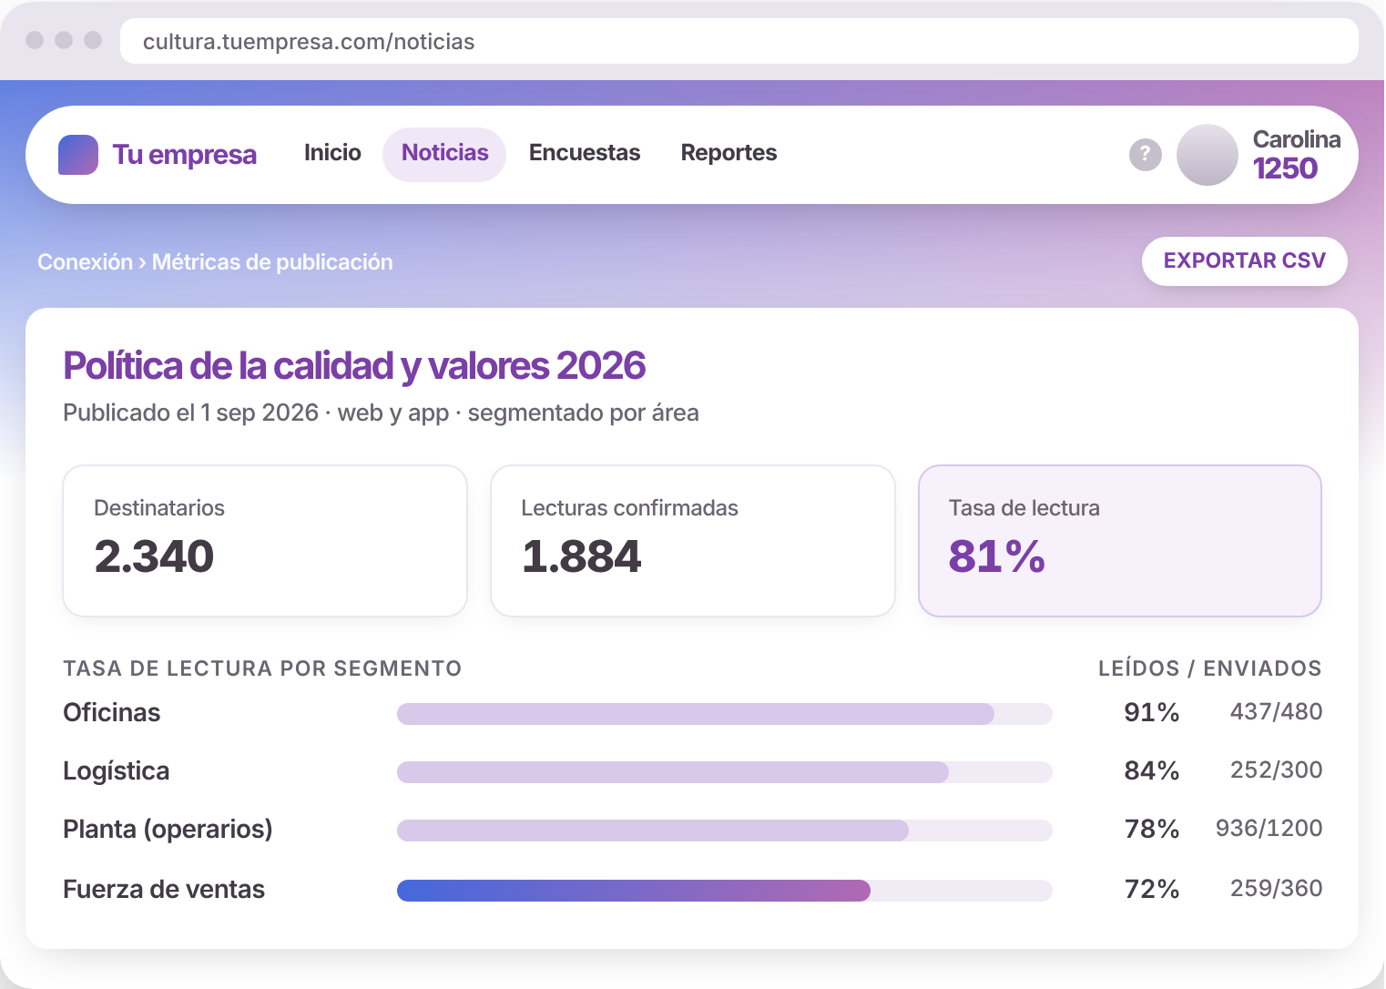Viewport: 1386px width, 989px height.
Task: Click the EXPORTAR CSV button
Action: [x=1245, y=261]
